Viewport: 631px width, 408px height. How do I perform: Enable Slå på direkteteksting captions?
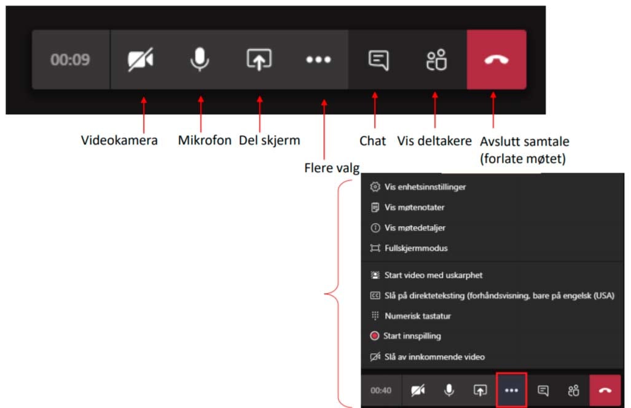(499, 296)
